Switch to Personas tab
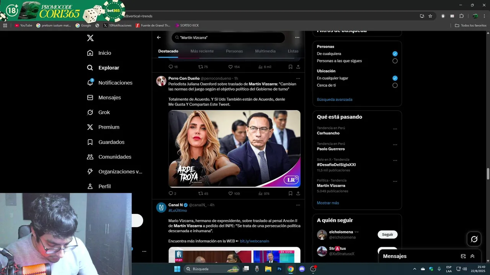The image size is (490, 275). pos(234,51)
